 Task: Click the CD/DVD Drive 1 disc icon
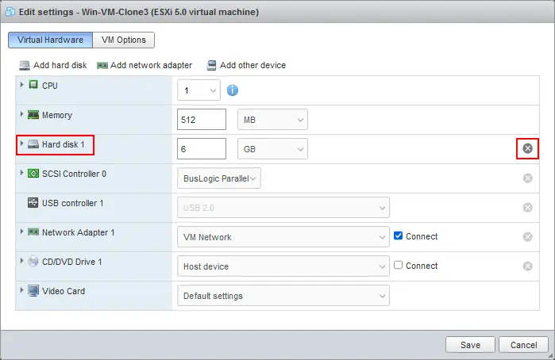(x=33, y=262)
